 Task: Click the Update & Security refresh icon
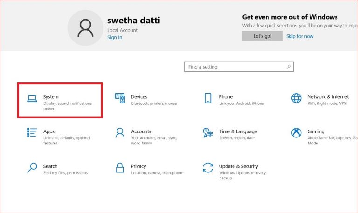208,168
